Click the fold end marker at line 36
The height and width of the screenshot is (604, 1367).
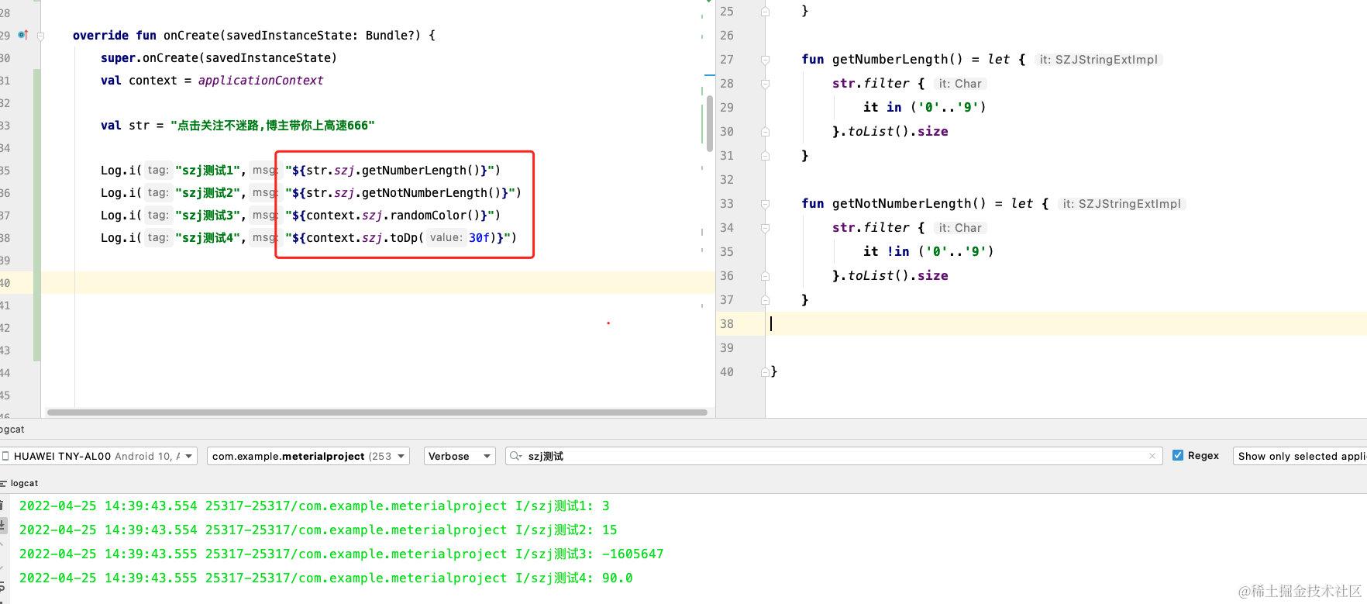click(x=765, y=276)
